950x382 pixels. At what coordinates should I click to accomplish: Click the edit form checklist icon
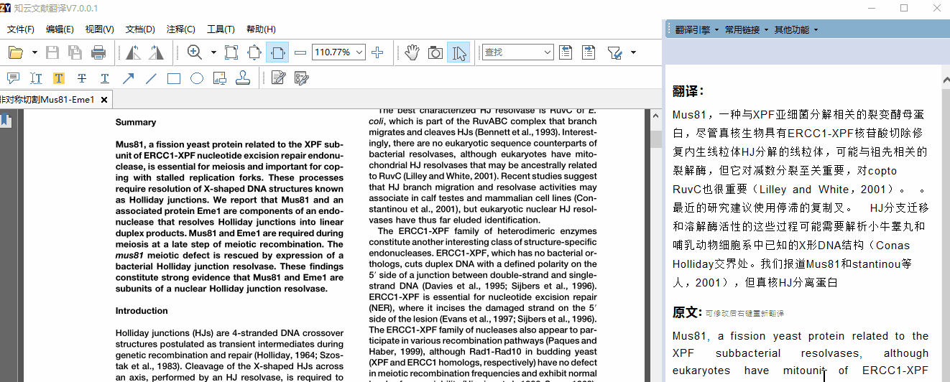click(x=301, y=78)
